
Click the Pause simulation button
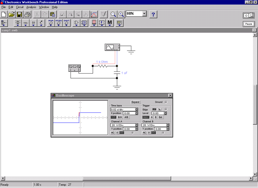(249, 24)
